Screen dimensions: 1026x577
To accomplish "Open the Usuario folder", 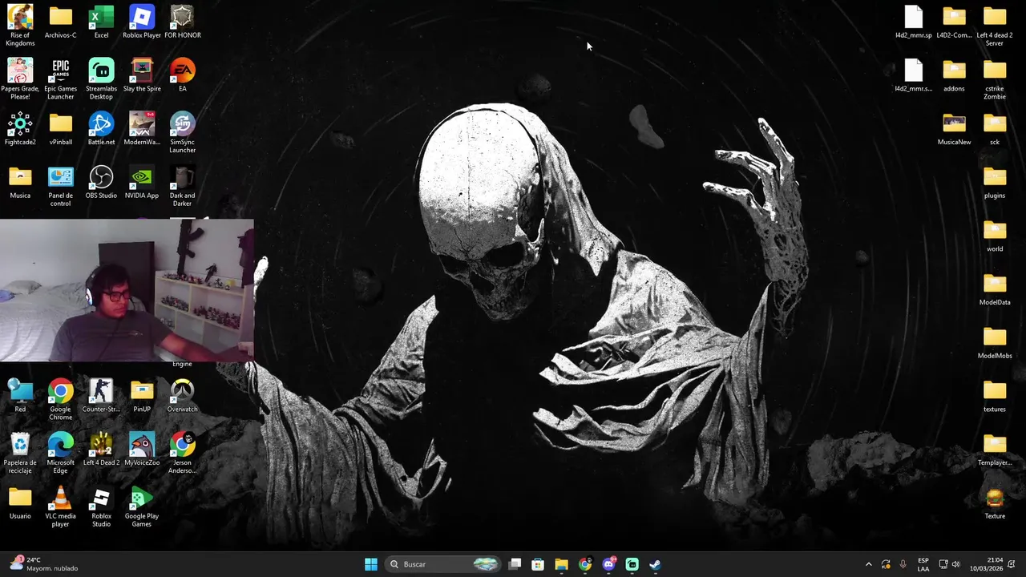I will pyautogui.click(x=20, y=502).
